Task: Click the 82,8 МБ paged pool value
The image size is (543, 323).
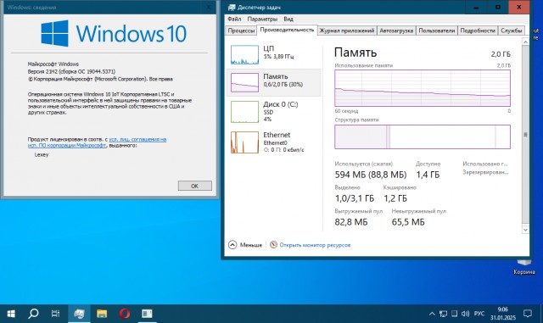Action: [350, 222]
